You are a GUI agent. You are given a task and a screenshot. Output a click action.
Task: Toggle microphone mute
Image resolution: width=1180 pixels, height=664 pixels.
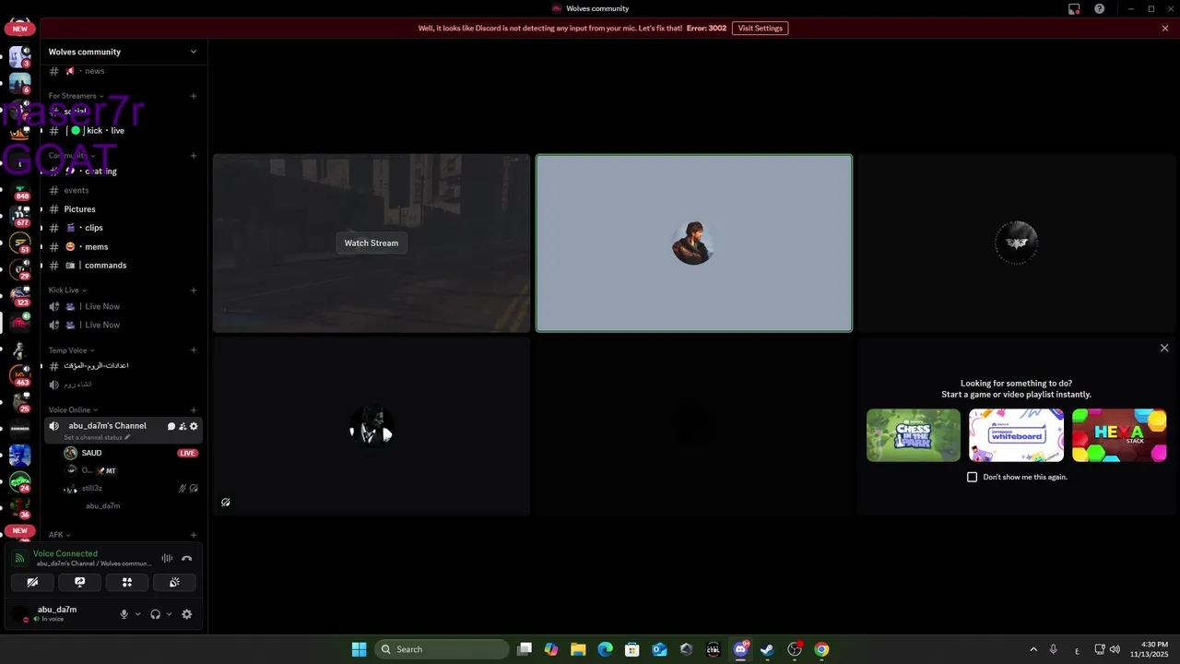tap(124, 614)
